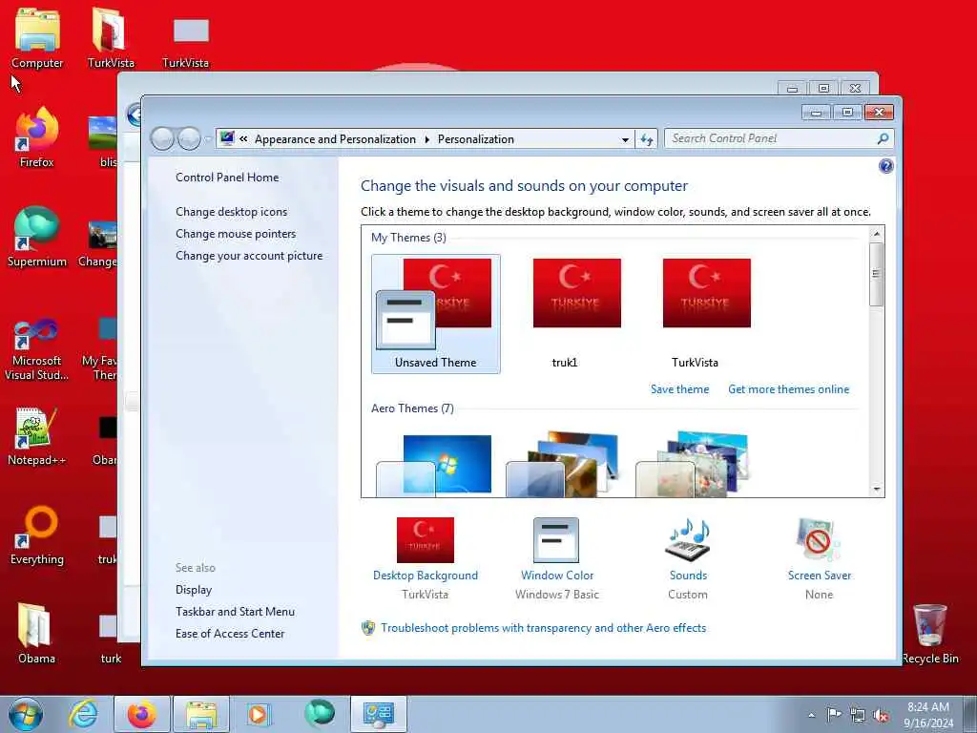This screenshot has height=733, width=977.
Task: Select the Windows 7 Aero theme
Action: click(x=434, y=465)
